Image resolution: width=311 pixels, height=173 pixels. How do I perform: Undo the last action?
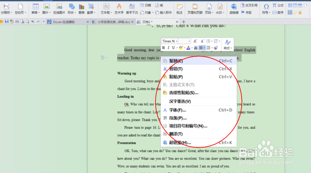(33, 22)
